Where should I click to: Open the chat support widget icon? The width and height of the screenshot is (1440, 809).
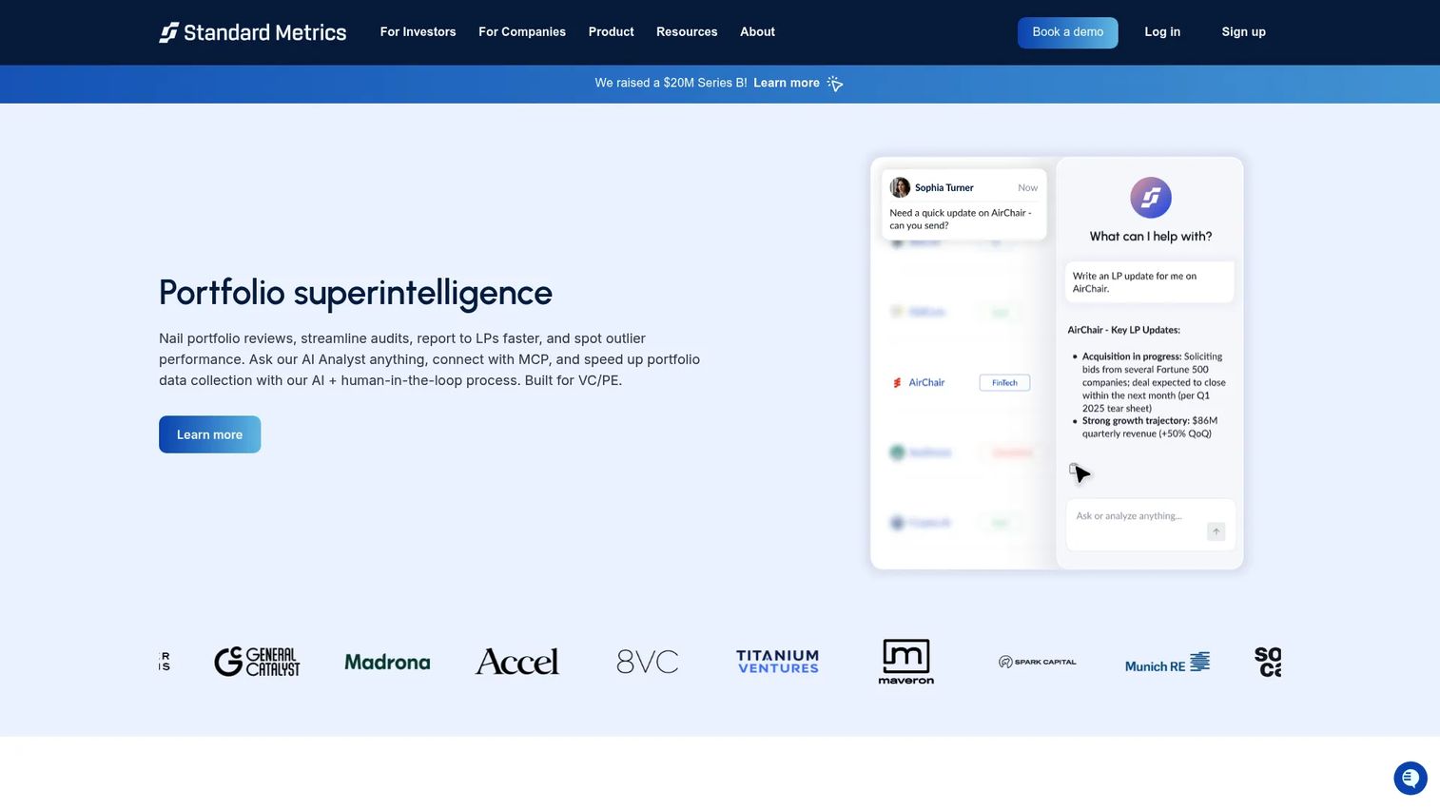click(x=1411, y=779)
